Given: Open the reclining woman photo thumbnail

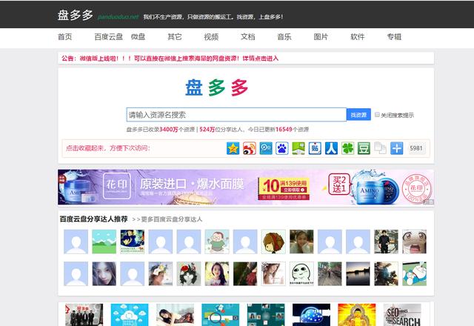Looking at the screenshot, I should click(175, 315).
